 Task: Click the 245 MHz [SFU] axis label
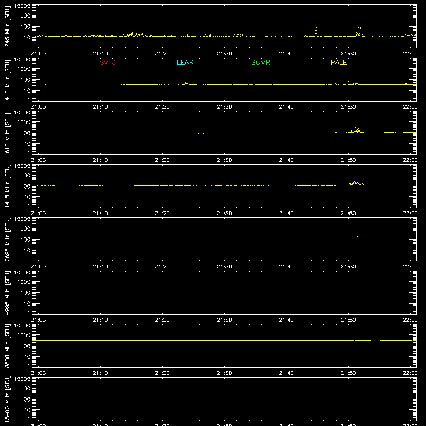click(x=7, y=26)
